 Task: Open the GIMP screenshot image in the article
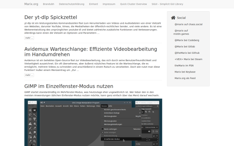click(93, 122)
